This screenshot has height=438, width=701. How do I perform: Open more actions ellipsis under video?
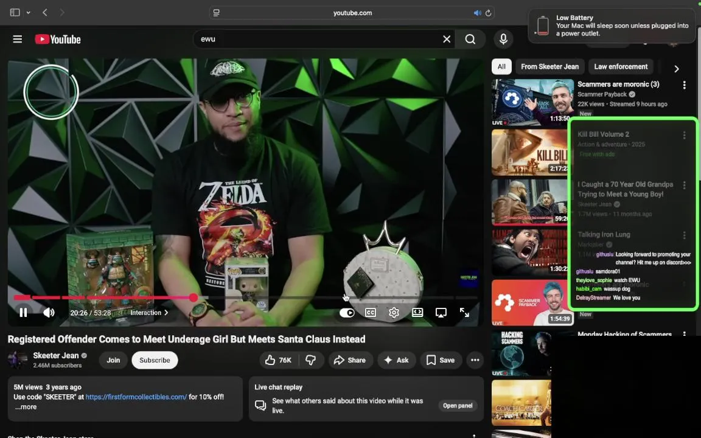tap(475, 360)
